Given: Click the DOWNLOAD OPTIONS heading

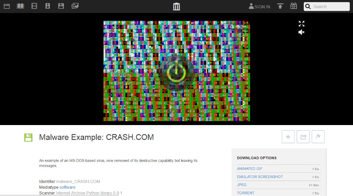Looking at the screenshot, I should click(x=257, y=158).
